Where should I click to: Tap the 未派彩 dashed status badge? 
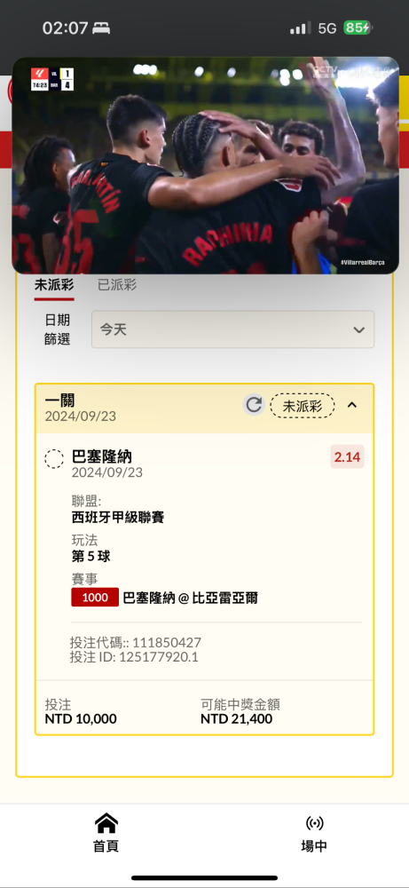coord(303,406)
